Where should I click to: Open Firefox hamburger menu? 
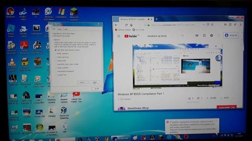(x=241, y=25)
